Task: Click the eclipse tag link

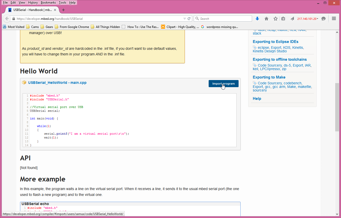Action: (x=263, y=48)
